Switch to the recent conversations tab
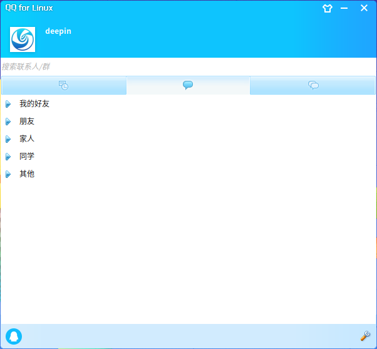The image size is (377, 349). [64, 85]
